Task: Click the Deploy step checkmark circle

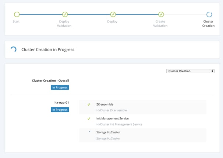Action: click(113, 14)
